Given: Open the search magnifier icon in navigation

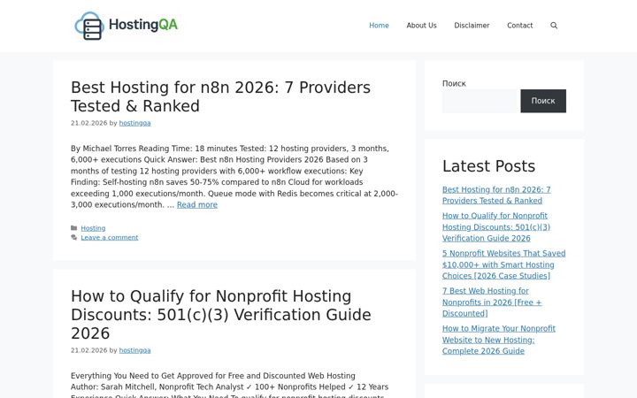Looking at the screenshot, I should point(554,26).
